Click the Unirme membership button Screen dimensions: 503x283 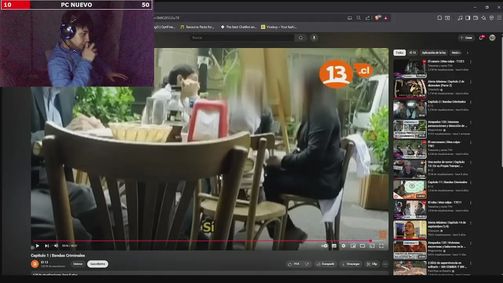[x=78, y=264]
